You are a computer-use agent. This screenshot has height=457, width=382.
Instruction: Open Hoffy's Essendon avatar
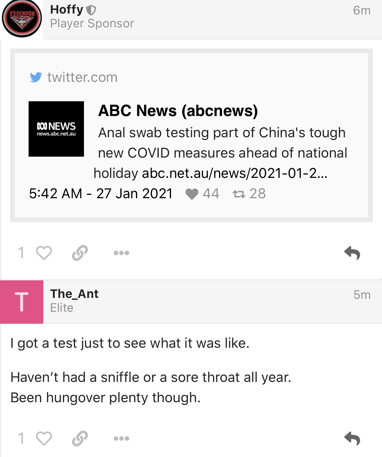[22, 18]
